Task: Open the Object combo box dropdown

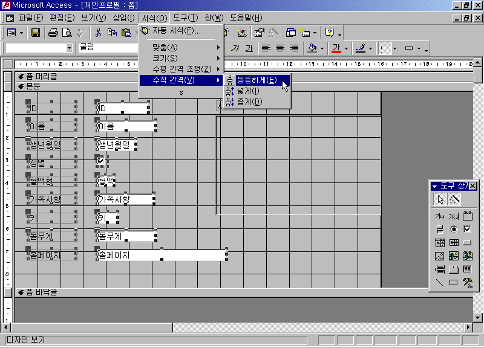Action: click(69, 48)
